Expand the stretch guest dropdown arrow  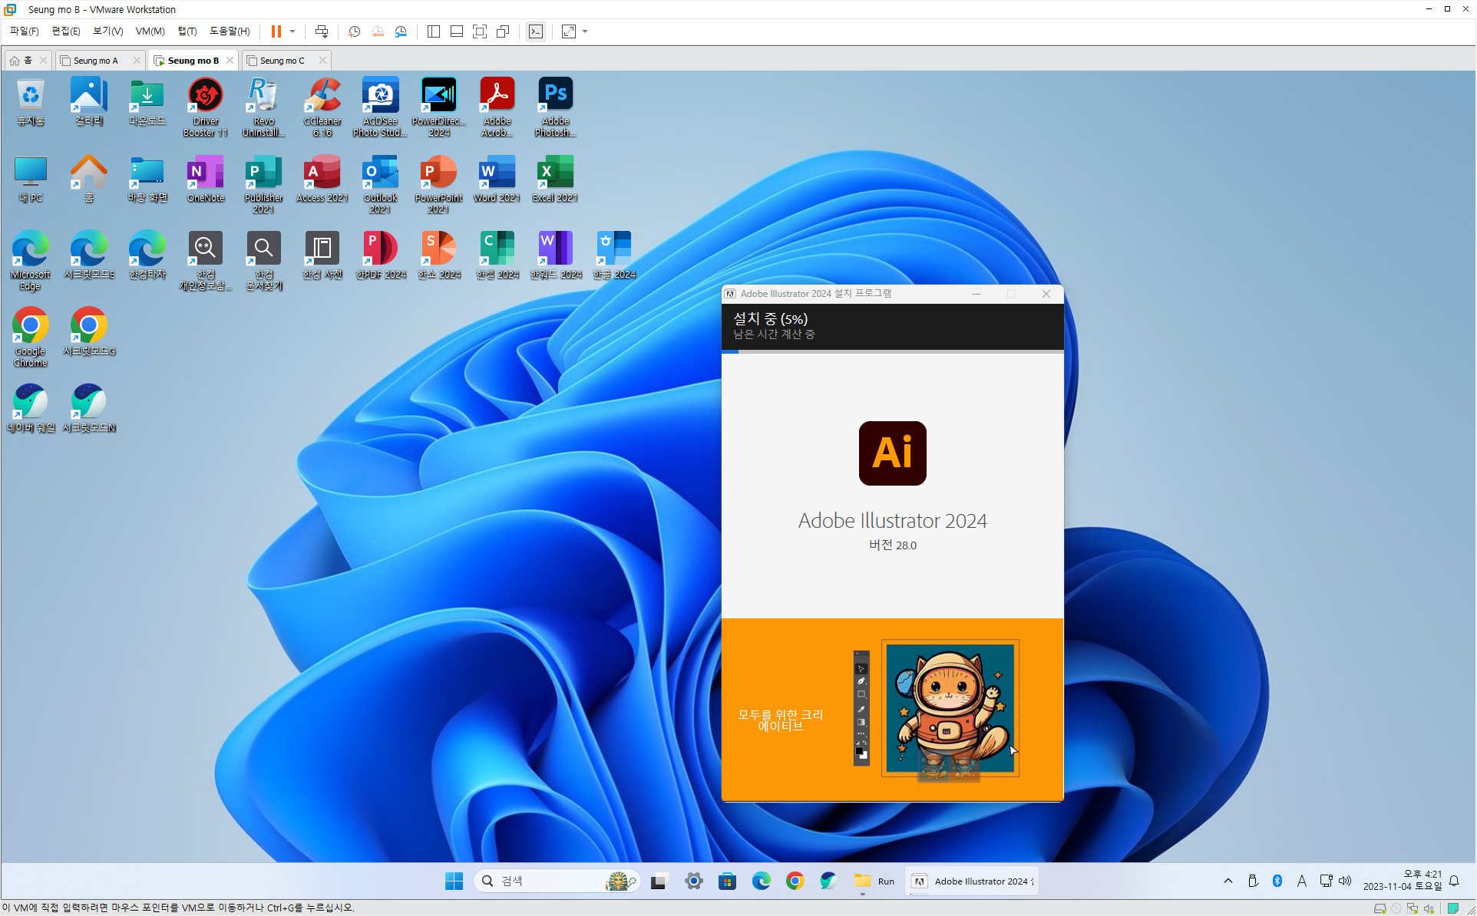pyautogui.click(x=585, y=31)
